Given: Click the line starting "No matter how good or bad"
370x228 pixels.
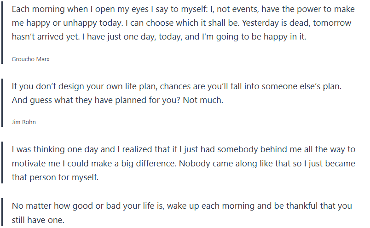Looking at the screenshot, I should pos(182,206).
